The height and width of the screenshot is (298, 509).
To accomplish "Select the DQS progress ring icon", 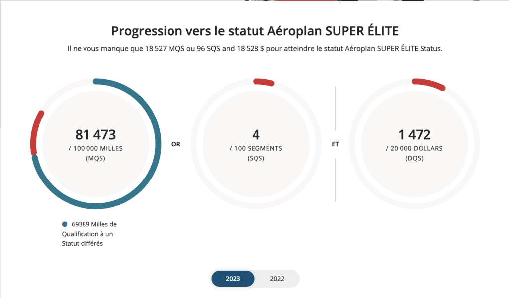I will click(x=415, y=144).
